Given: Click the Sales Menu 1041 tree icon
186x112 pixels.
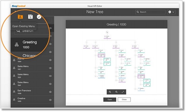Looking at the screenshot, I should (x=14, y=84).
